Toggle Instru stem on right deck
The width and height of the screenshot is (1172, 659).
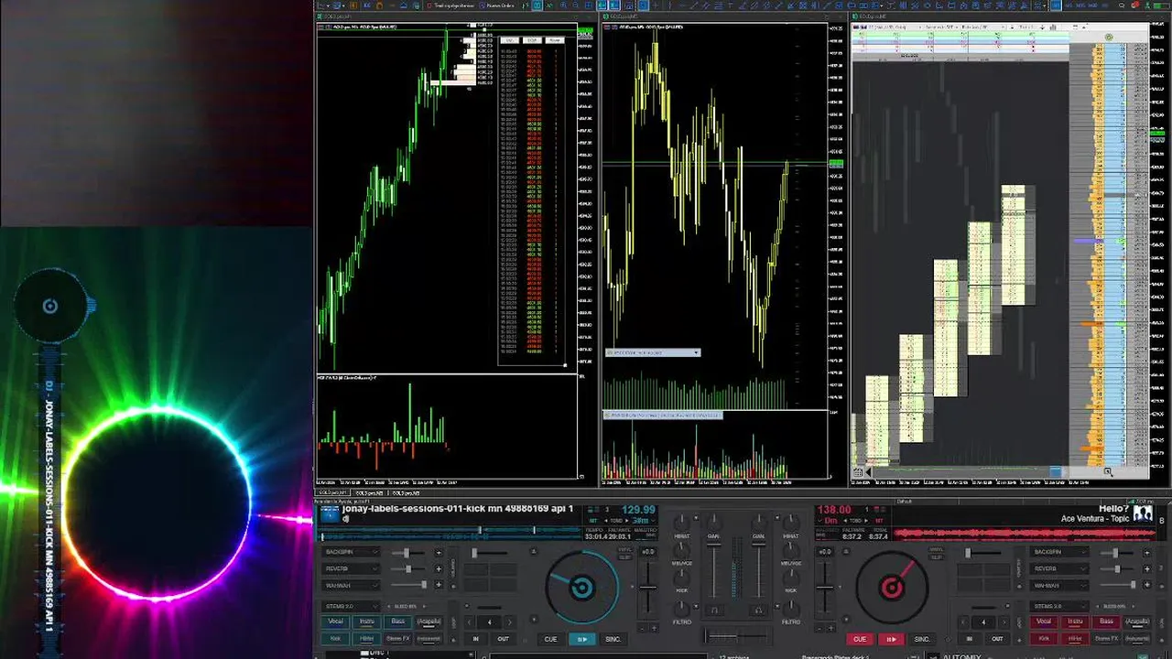coord(1075,621)
